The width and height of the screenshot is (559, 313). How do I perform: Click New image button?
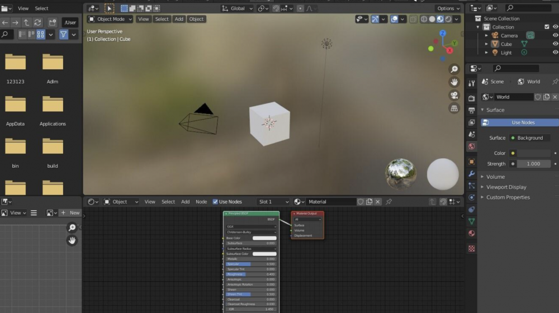tap(70, 213)
